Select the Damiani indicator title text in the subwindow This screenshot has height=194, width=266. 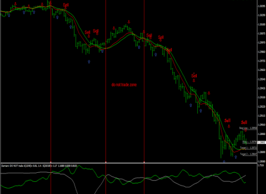point(39,165)
